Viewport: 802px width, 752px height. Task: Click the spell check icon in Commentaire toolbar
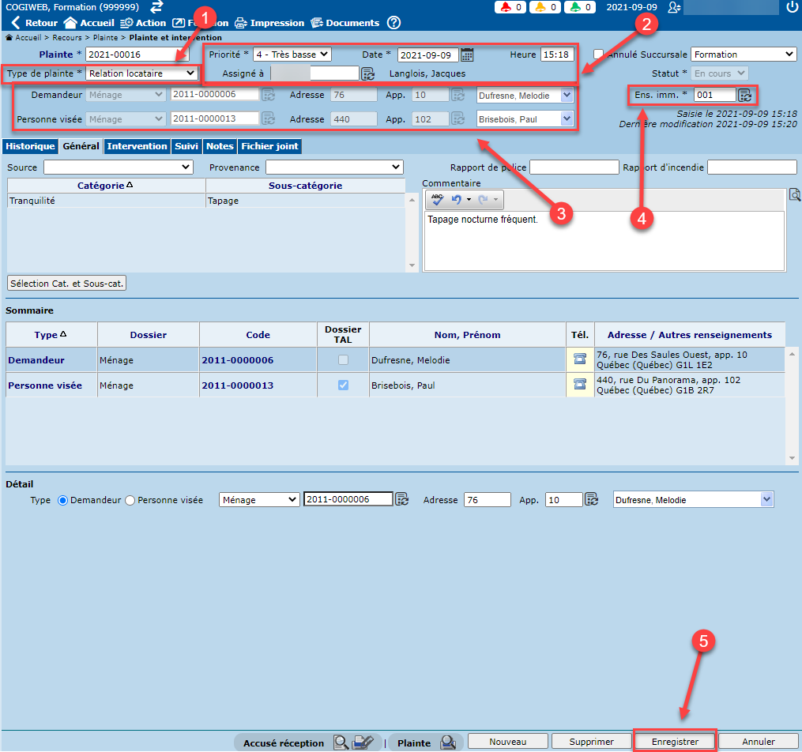(x=438, y=200)
